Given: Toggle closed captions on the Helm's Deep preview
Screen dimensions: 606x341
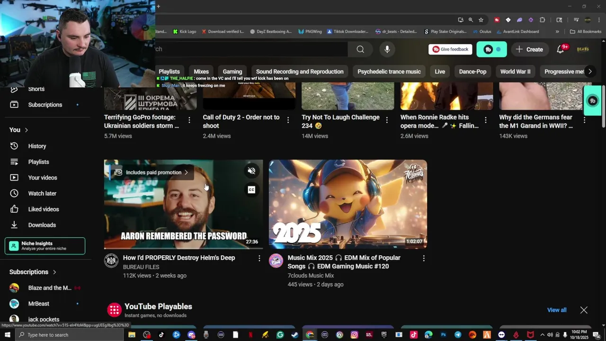Looking at the screenshot, I should pos(251,190).
